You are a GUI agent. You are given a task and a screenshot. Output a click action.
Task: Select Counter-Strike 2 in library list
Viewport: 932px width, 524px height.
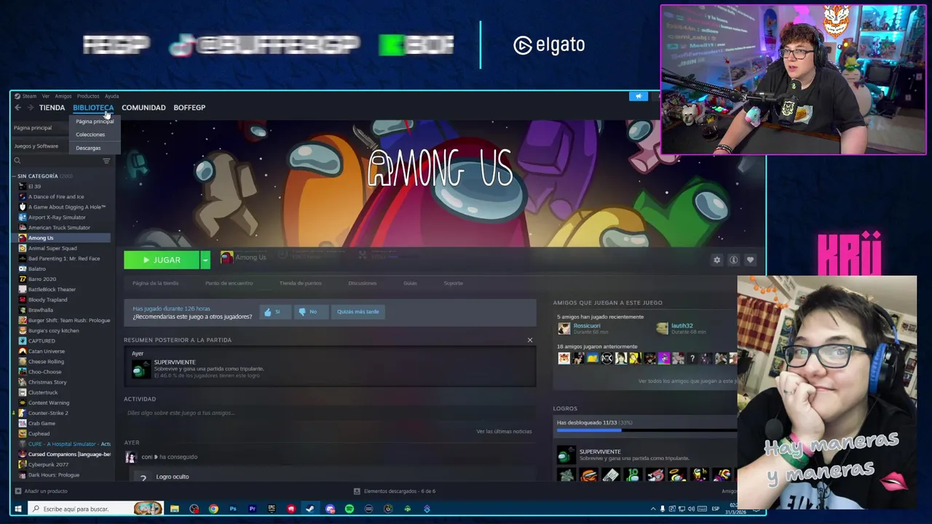[48, 413]
